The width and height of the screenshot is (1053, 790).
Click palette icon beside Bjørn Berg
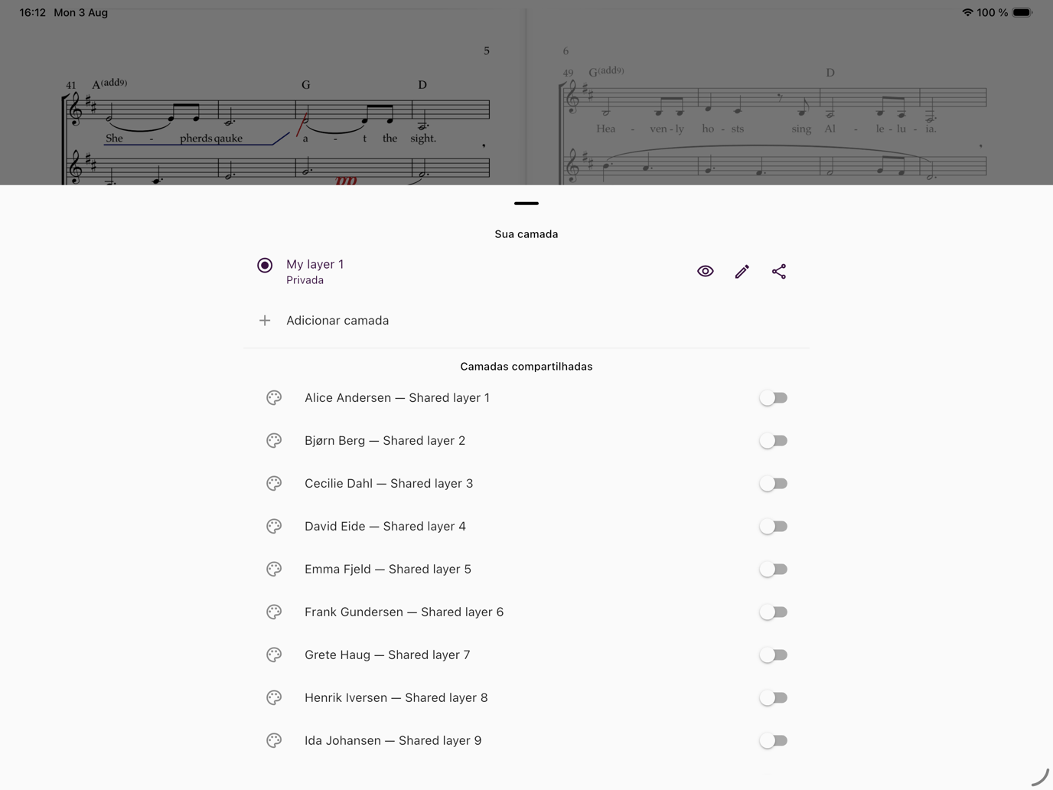pyautogui.click(x=274, y=440)
